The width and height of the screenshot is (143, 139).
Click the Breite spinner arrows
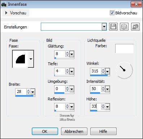tap(29, 92)
